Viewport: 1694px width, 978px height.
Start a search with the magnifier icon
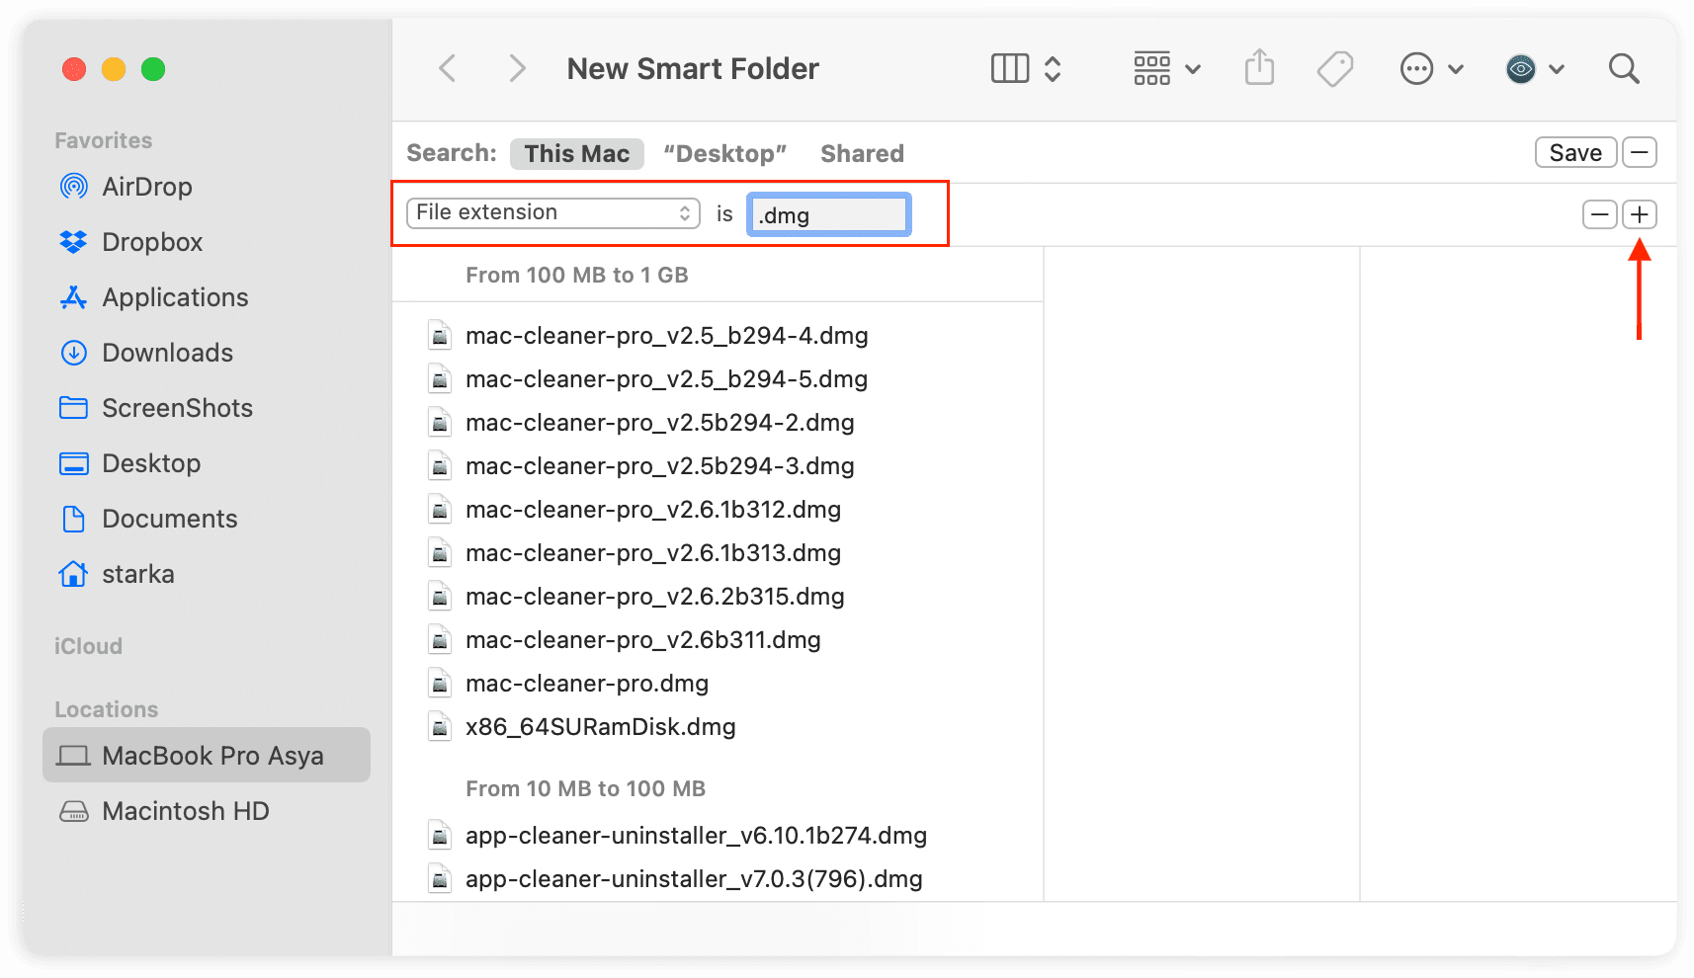tap(1624, 68)
